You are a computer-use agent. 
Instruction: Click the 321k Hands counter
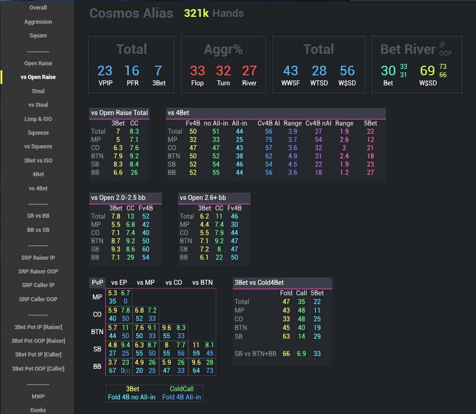pyautogui.click(x=196, y=13)
